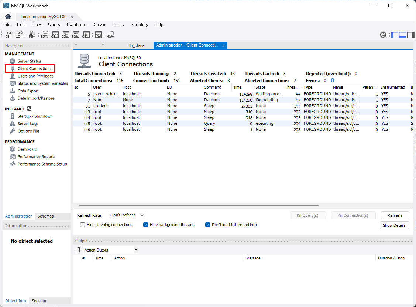This screenshot has height=307, width=416.
Task: Close the Local instance MySQL80 tab
Action: [72, 17]
